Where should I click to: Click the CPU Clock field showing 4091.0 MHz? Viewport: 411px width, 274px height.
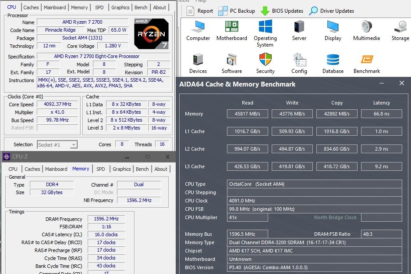click(314, 201)
